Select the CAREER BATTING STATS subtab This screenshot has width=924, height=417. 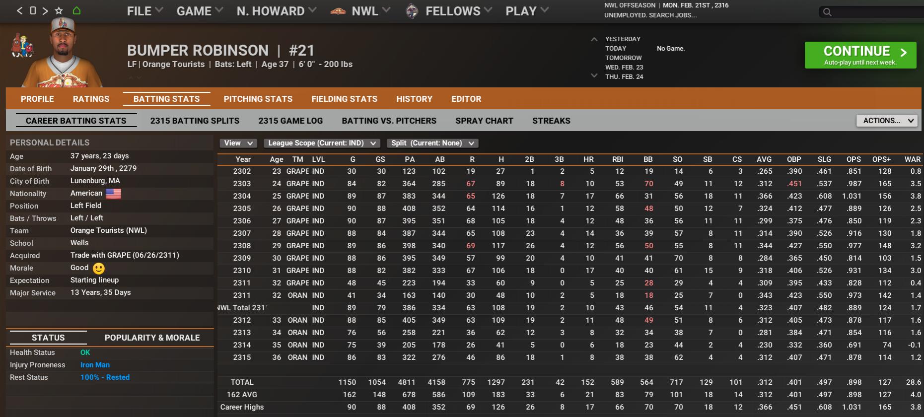76,121
